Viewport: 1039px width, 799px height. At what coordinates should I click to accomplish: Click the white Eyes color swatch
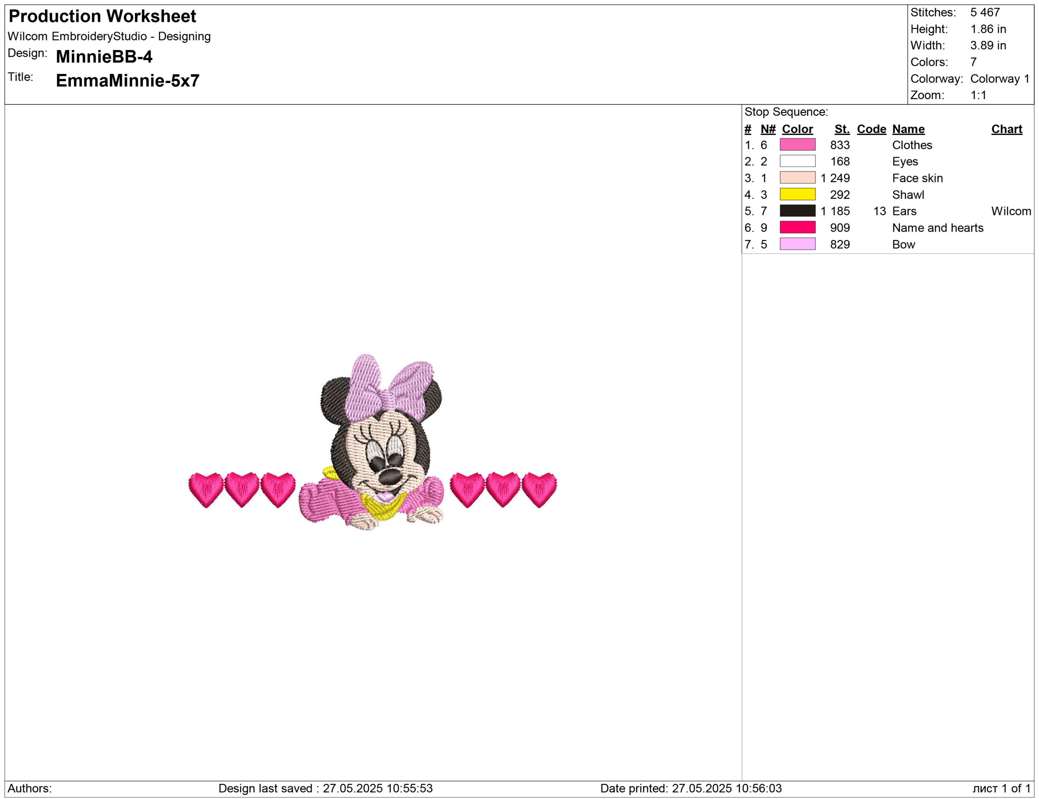click(798, 161)
